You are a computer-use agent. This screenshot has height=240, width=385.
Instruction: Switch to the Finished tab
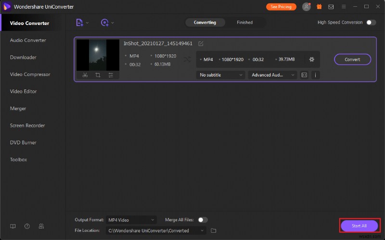tap(244, 22)
